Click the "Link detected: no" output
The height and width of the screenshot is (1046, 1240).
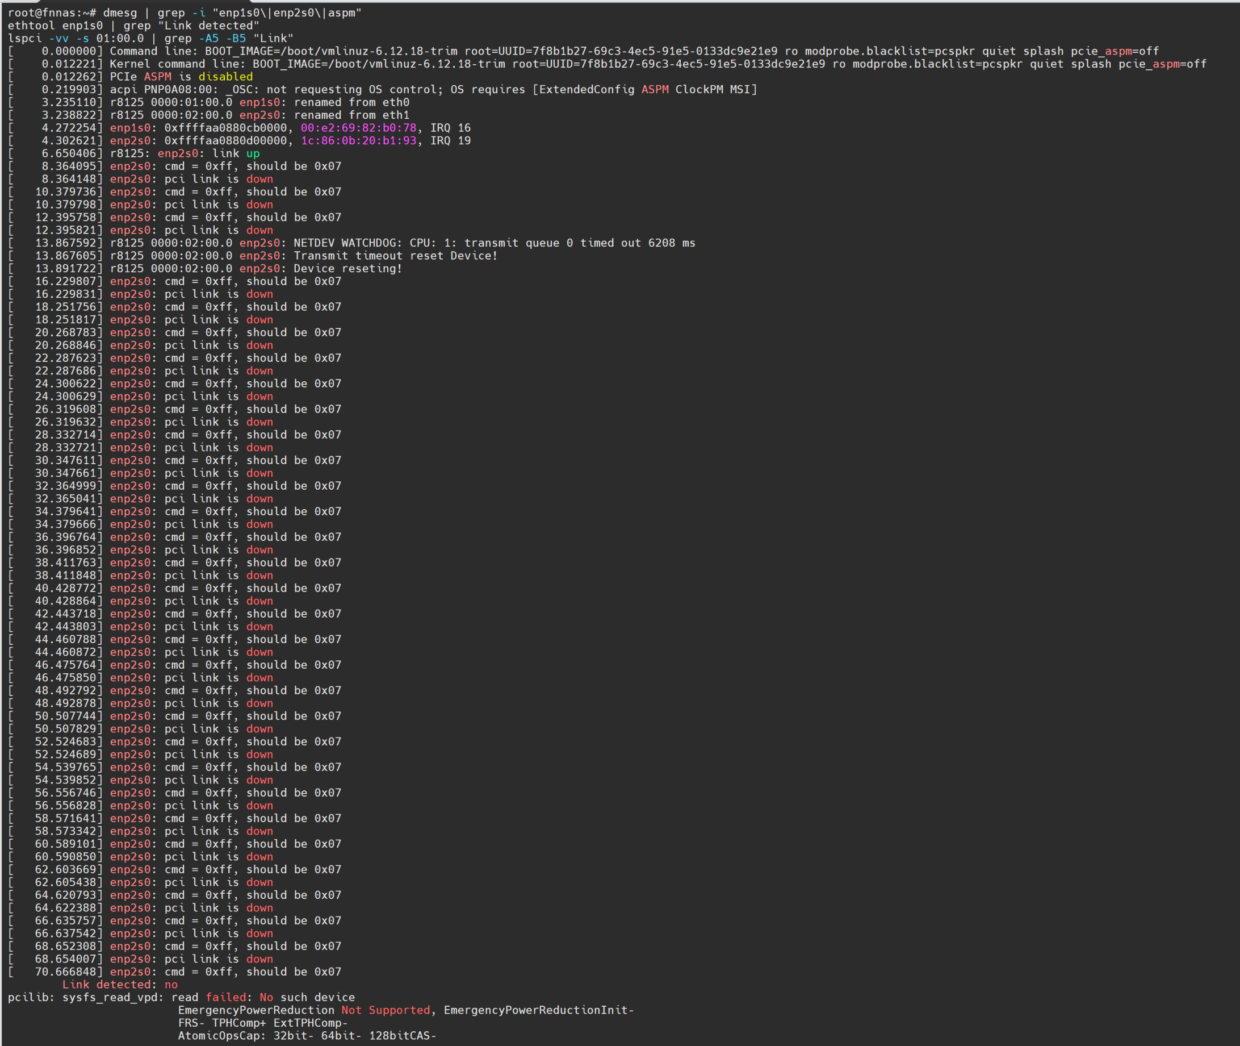tap(120, 984)
